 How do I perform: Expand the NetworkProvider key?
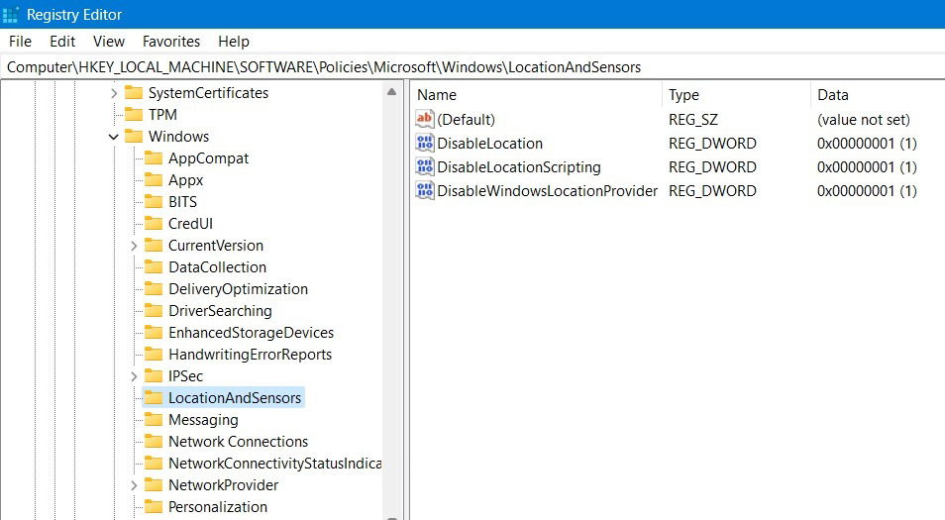pos(134,485)
